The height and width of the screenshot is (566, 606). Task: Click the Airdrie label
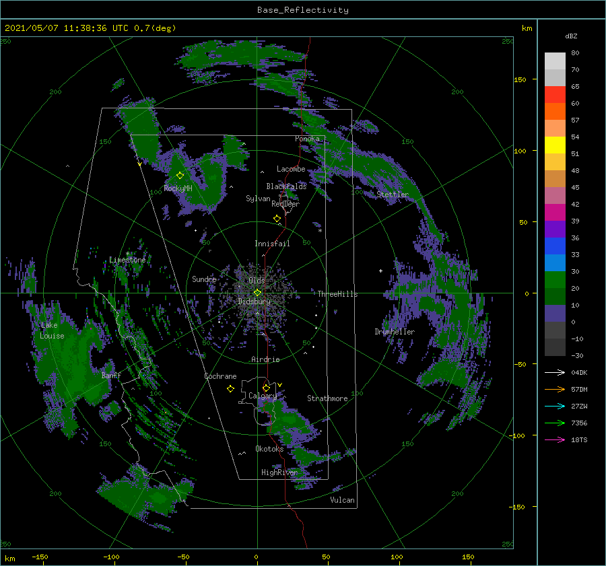click(265, 359)
